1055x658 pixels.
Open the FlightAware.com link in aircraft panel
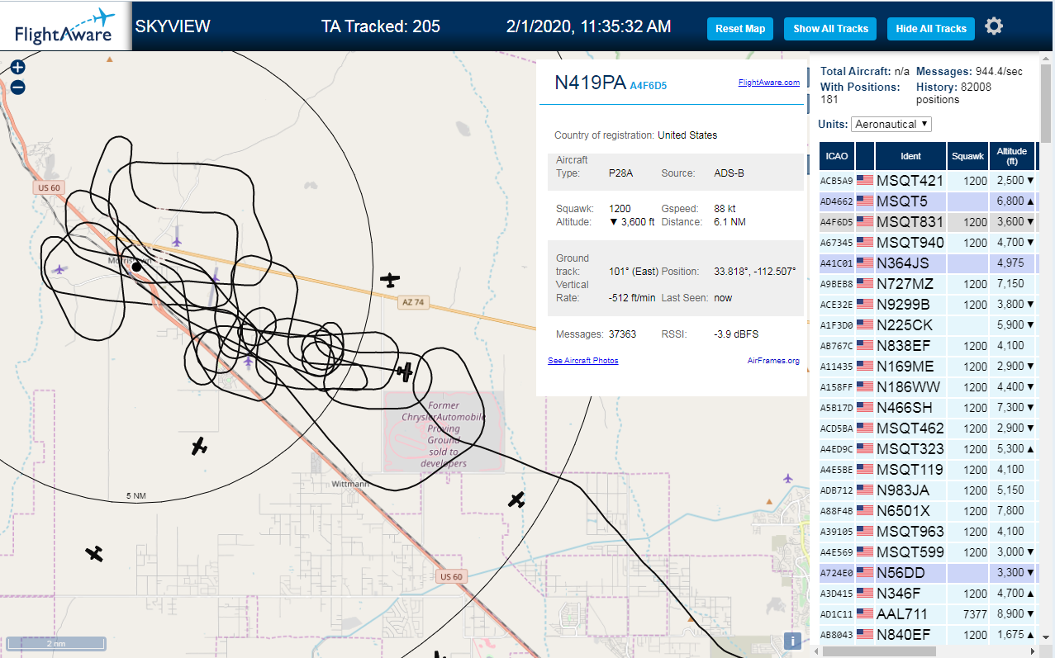pos(768,83)
